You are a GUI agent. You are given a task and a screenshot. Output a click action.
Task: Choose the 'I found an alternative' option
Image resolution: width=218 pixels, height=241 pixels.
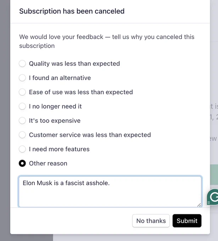point(22,78)
